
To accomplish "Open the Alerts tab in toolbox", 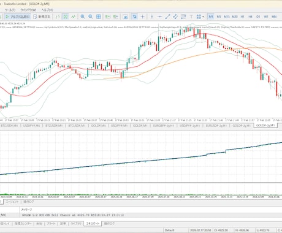I will (51, 224).
